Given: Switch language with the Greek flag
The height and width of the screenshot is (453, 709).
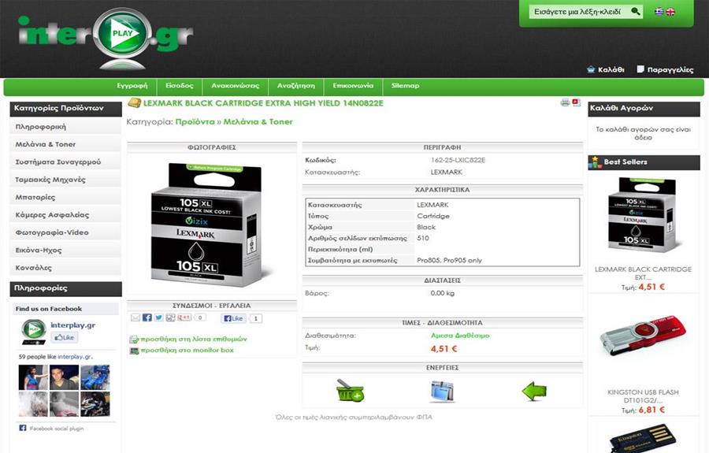Looking at the screenshot, I should pyautogui.click(x=659, y=12).
